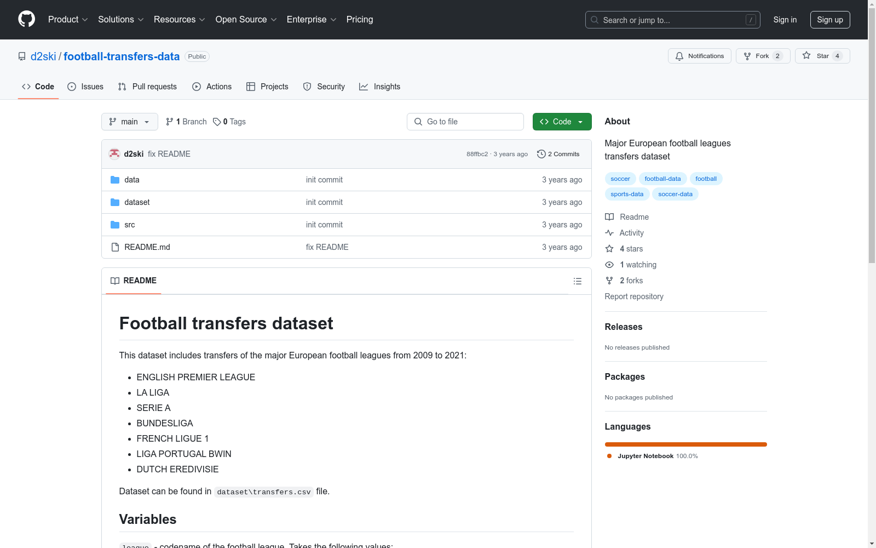Click the branch icon next to 1 Branch
Image resolution: width=876 pixels, height=548 pixels.
tap(170, 122)
